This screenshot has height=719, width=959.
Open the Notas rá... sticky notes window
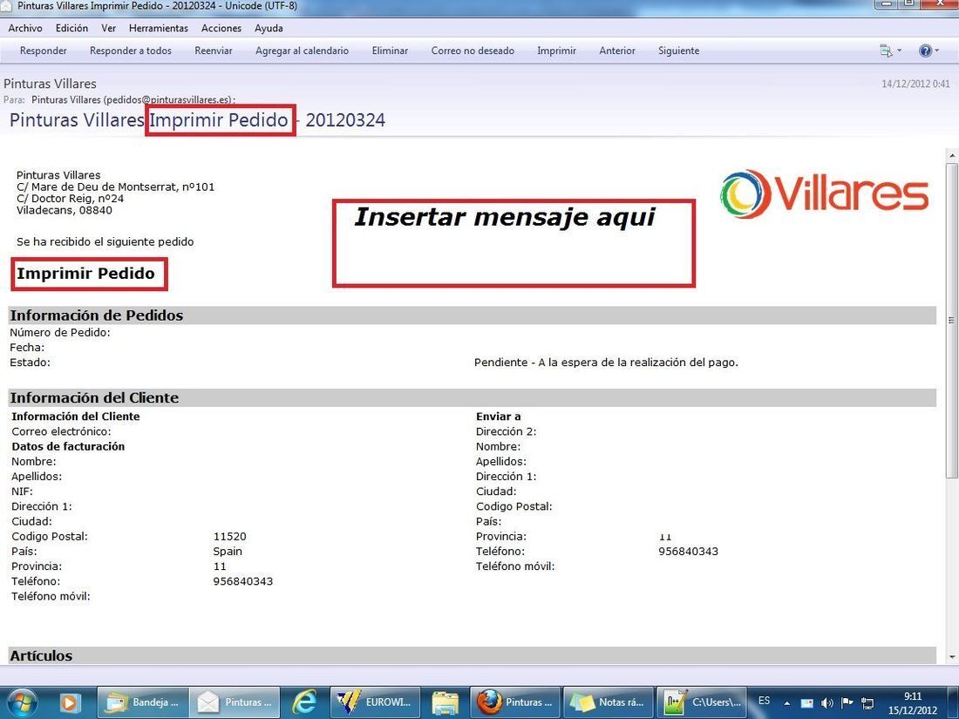point(608,702)
